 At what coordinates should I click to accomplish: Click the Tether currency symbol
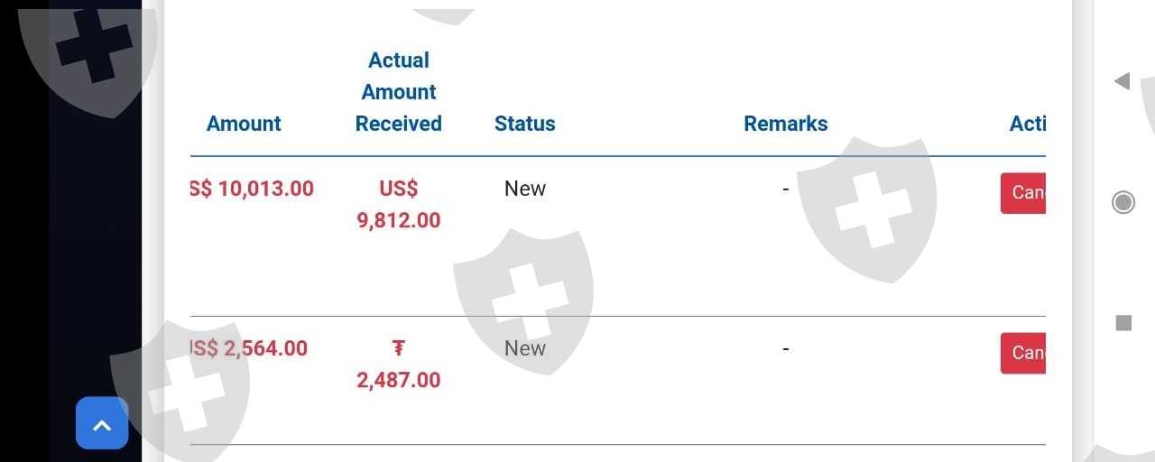click(399, 348)
